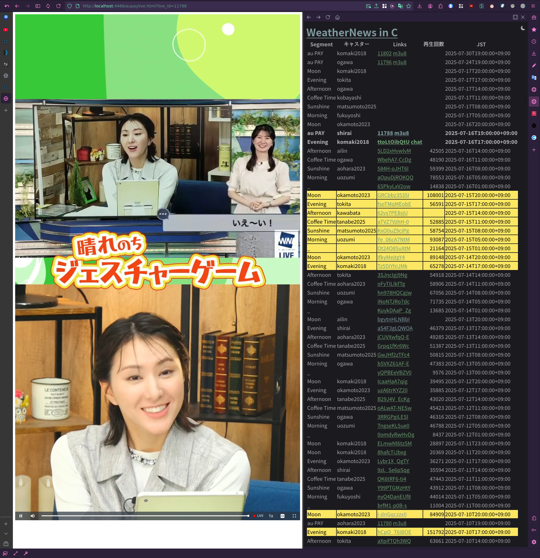Open the browser hamburger menu
This screenshot has width=540, height=558.
(533, 6)
